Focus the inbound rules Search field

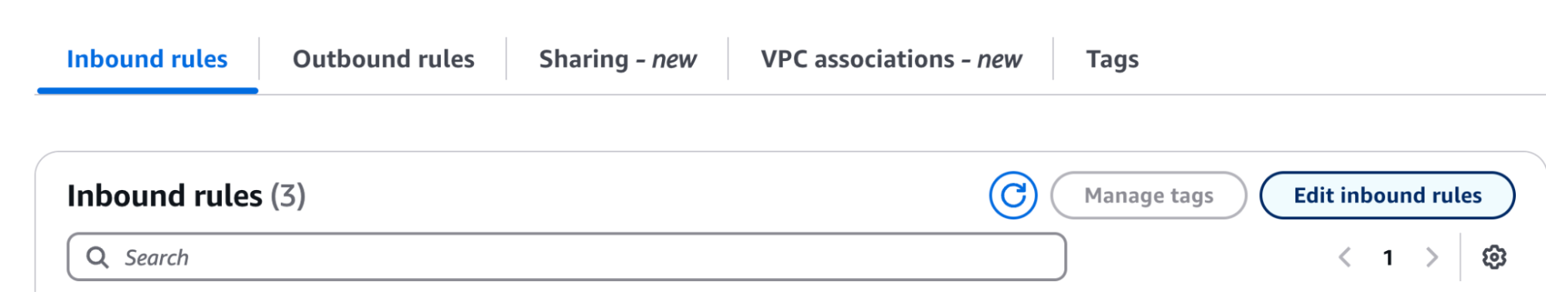pyautogui.click(x=566, y=256)
